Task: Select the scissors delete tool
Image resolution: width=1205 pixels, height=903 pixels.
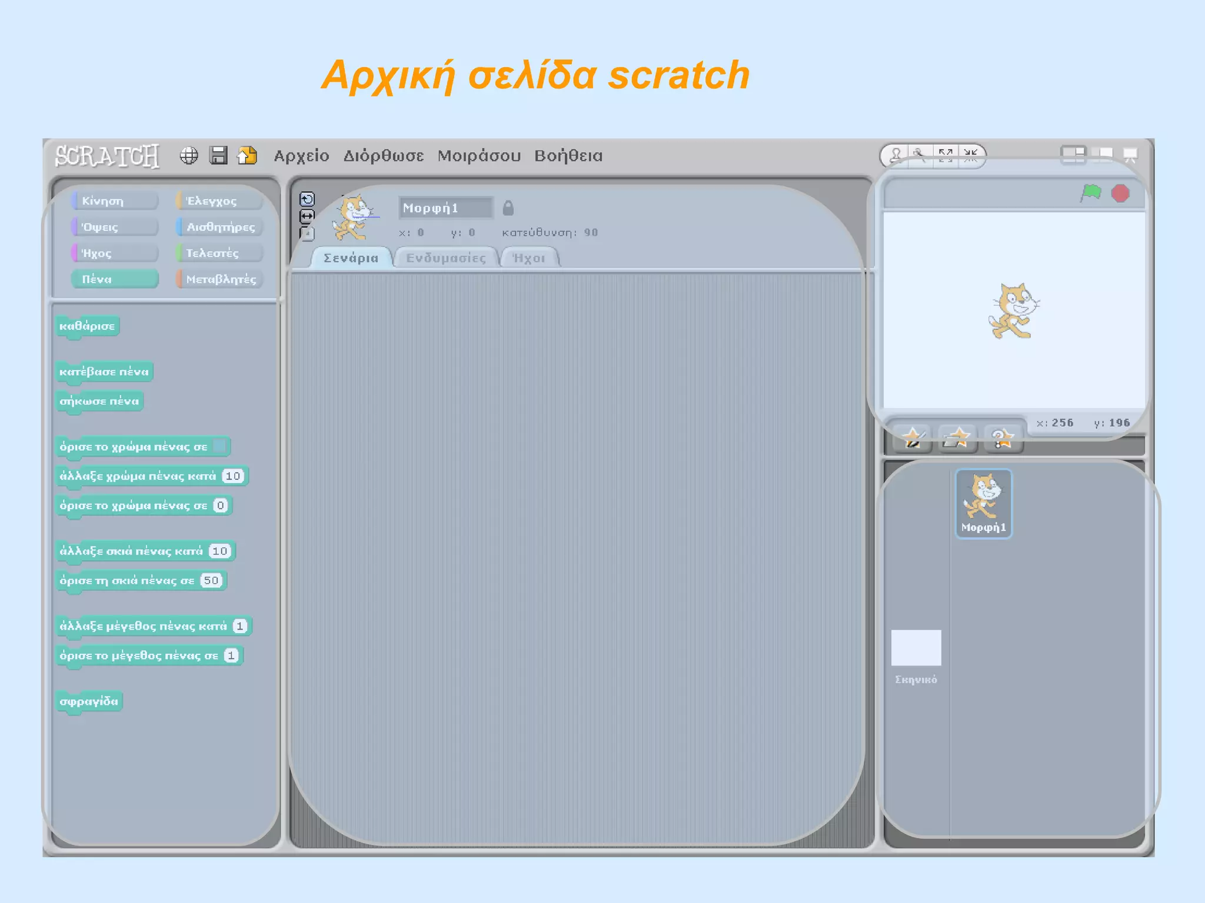Action: coord(921,156)
